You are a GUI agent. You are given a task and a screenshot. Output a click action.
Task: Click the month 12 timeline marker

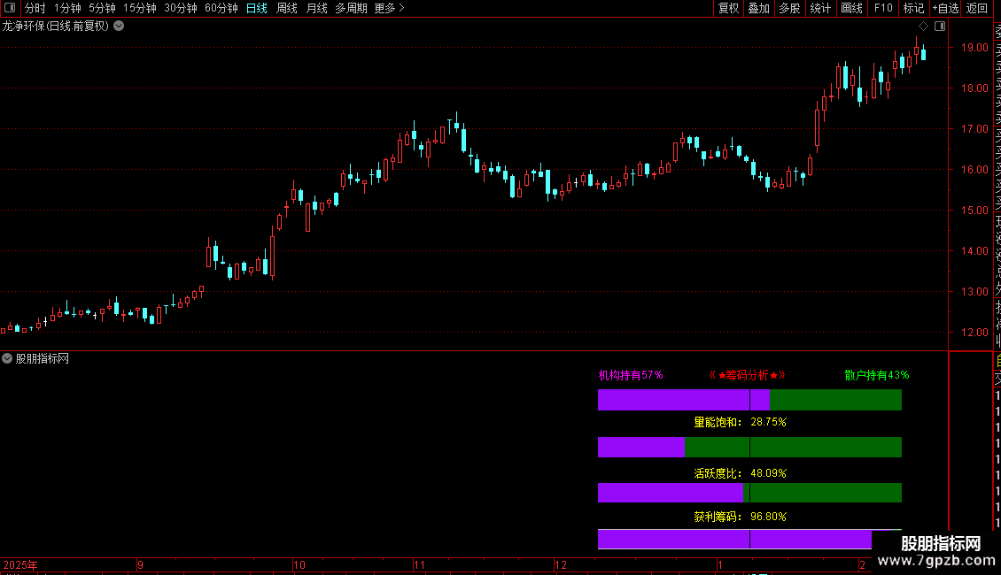tap(561, 564)
